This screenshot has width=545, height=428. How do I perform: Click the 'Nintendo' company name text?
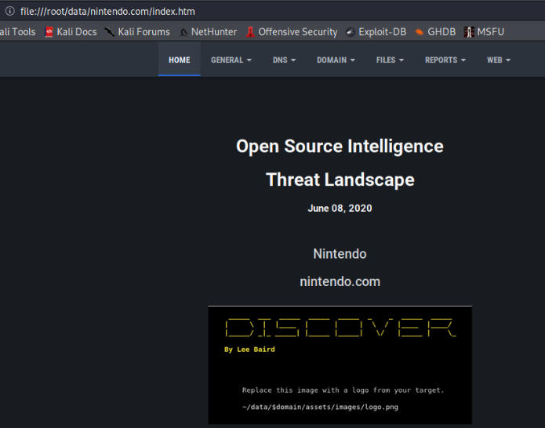[x=340, y=254]
